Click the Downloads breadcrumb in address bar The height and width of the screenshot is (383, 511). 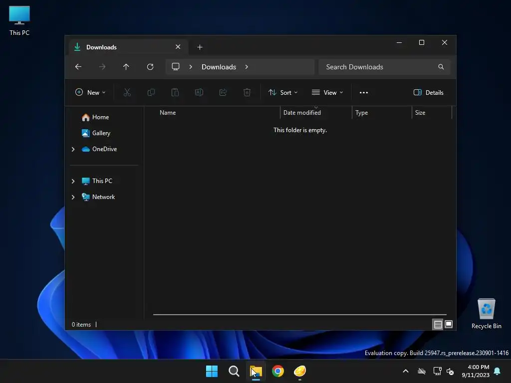[x=219, y=67]
